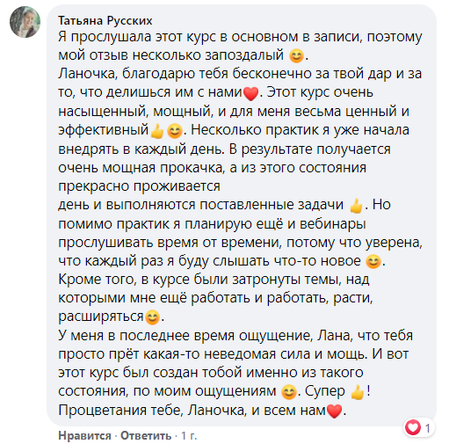449x444 pixels.
Task: Click the smiley emoji after что-то новое
Action: [x=373, y=261]
